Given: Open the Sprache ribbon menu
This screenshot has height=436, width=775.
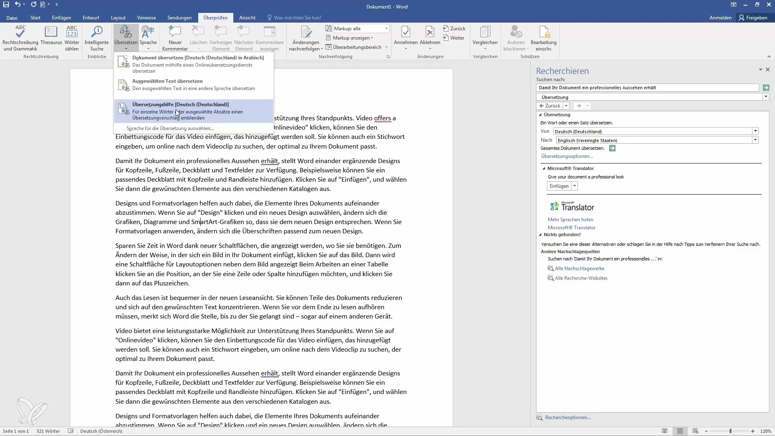Looking at the screenshot, I should point(148,38).
